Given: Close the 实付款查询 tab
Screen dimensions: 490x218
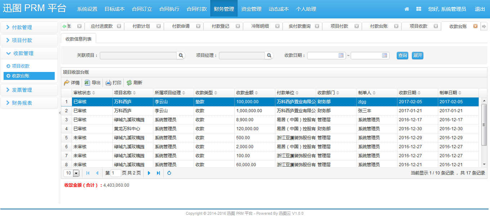Looking at the screenshot, I should [x=317, y=26].
